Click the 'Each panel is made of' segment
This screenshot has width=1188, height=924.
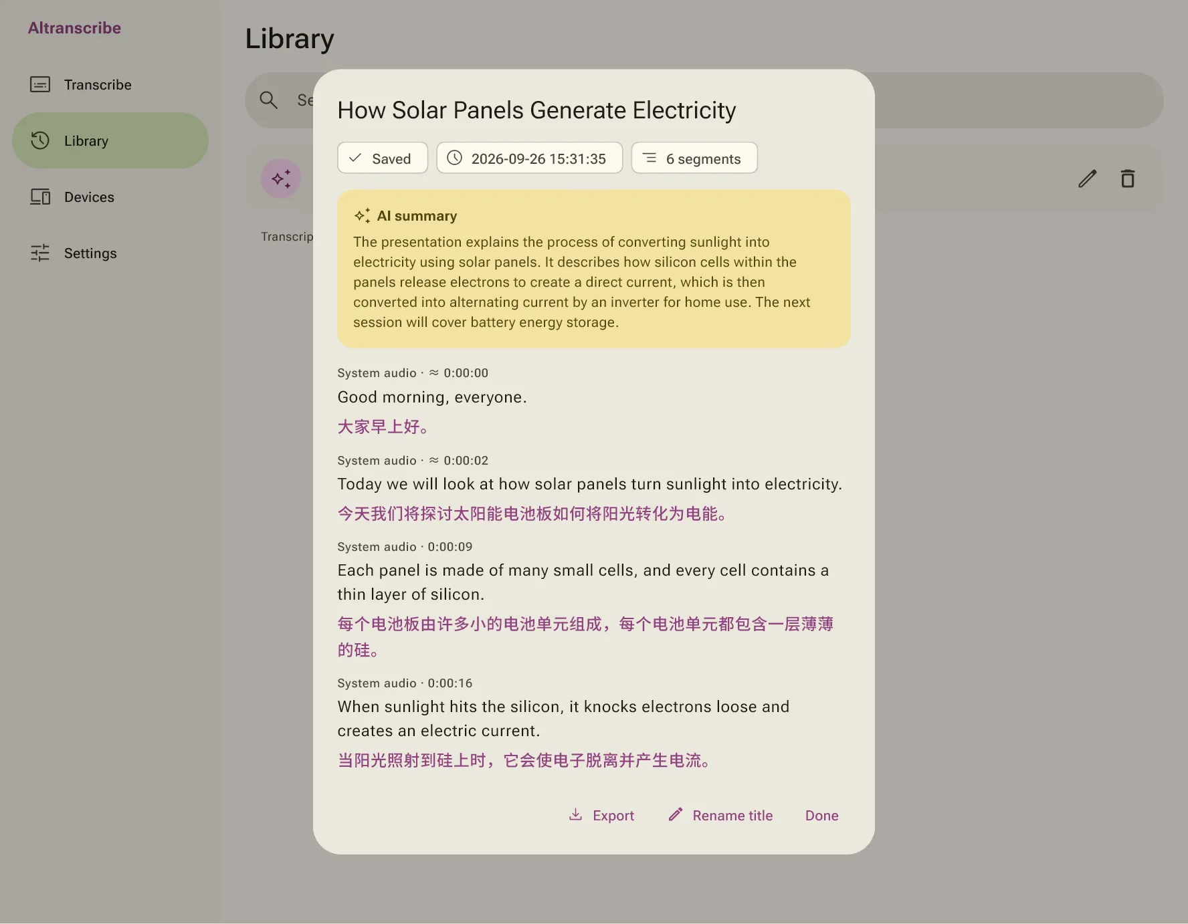tap(583, 582)
